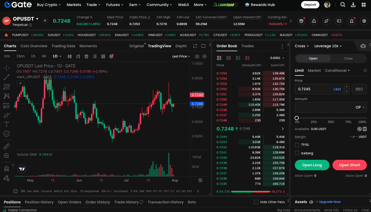Switch to the Coin Overview tab
371x212 pixels.
click(x=34, y=46)
